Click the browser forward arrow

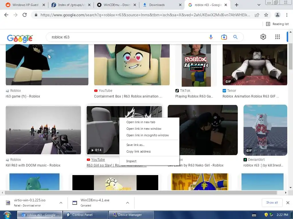point(15,15)
